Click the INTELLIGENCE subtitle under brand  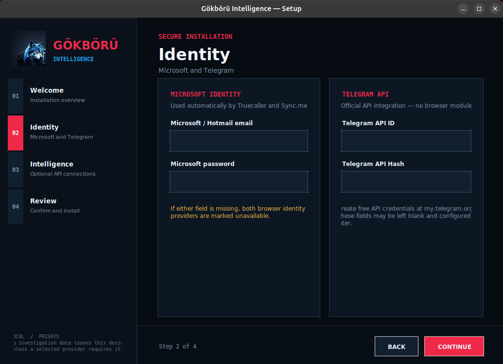click(x=73, y=59)
